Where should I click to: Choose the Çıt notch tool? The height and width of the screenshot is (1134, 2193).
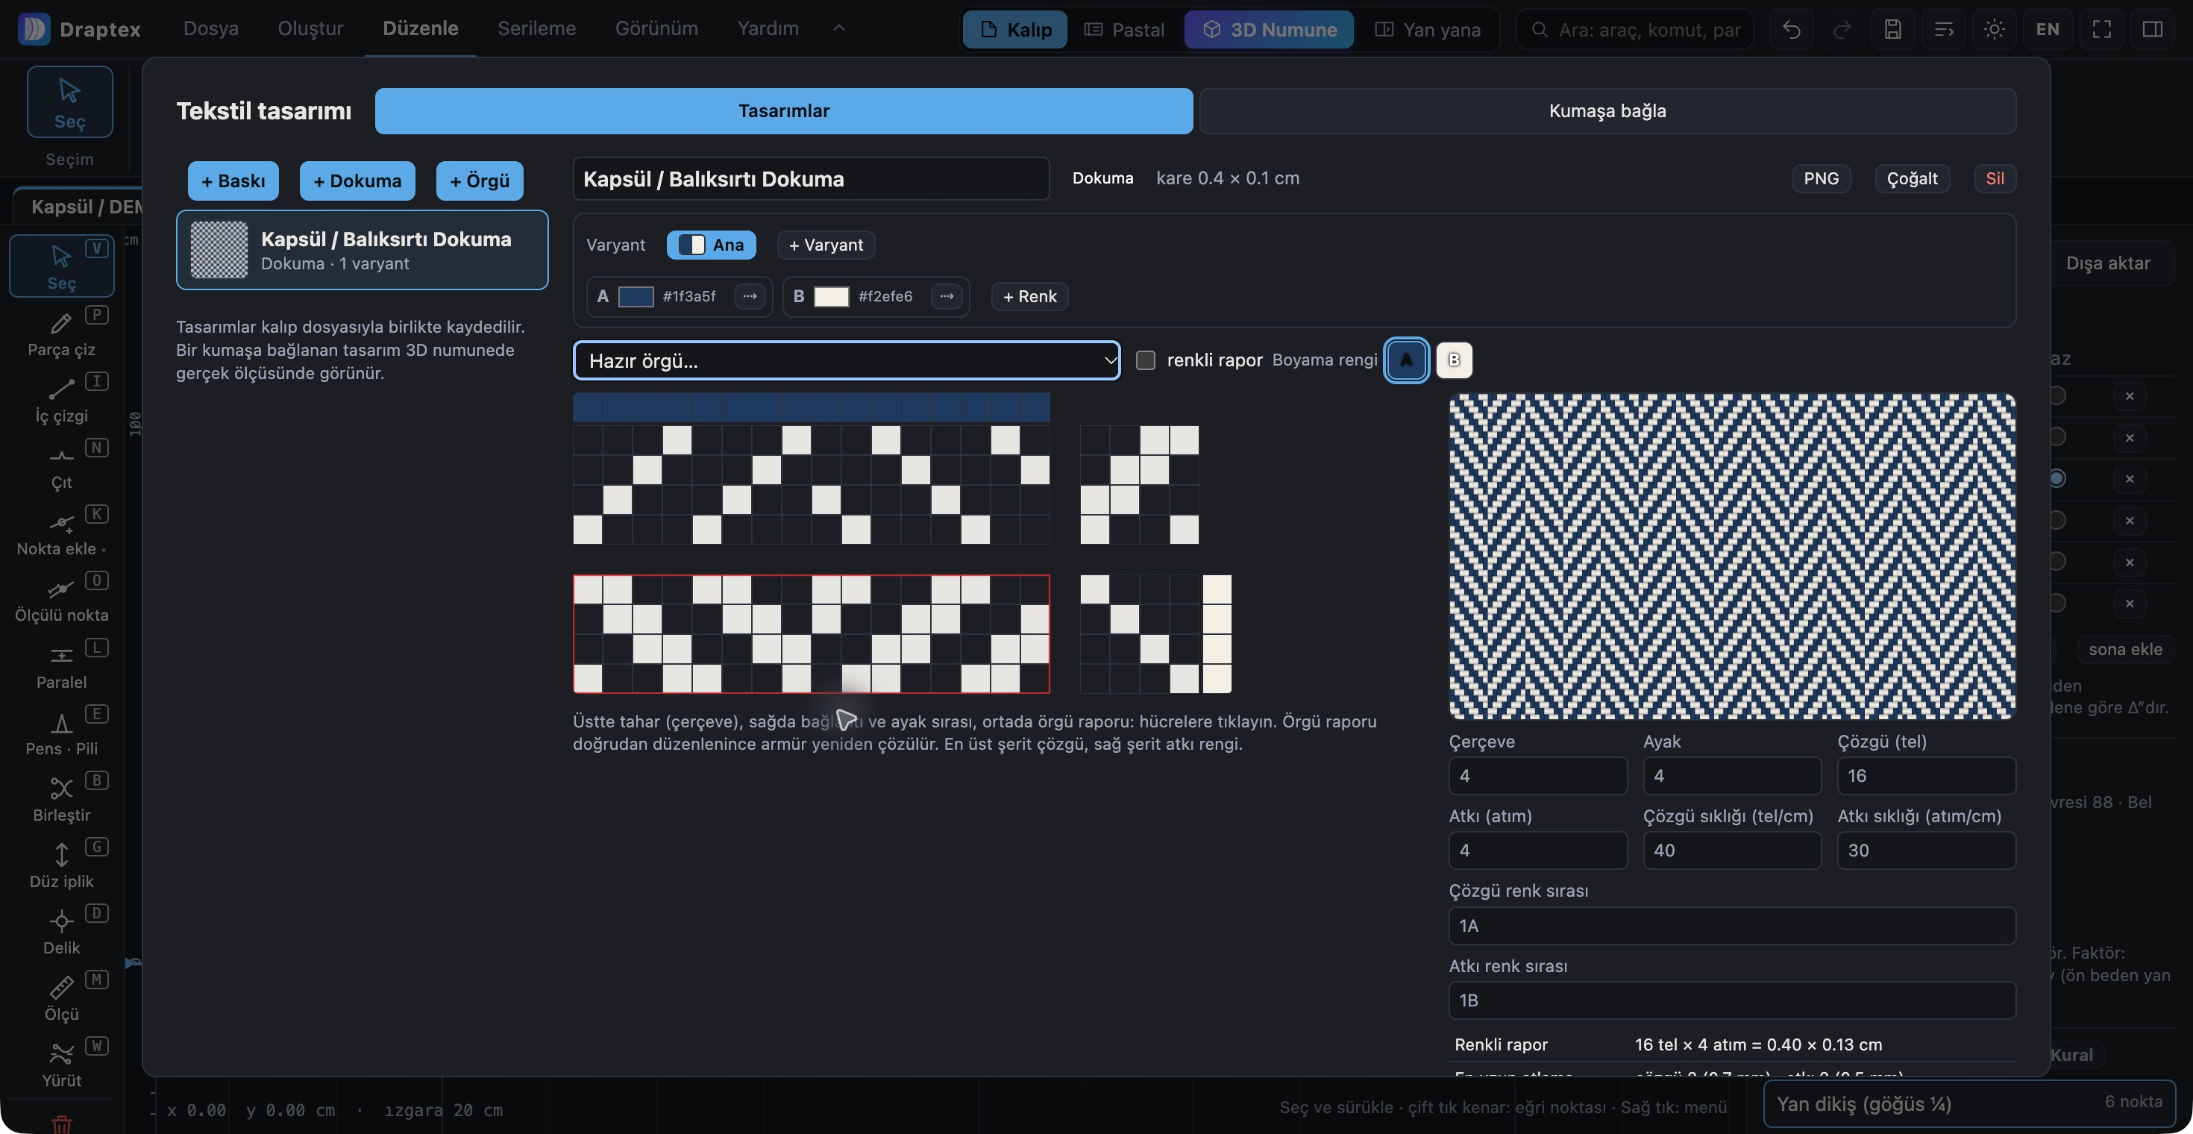click(x=61, y=466)
